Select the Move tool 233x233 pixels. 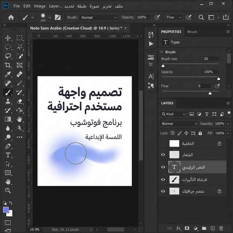tap(8, 38)
